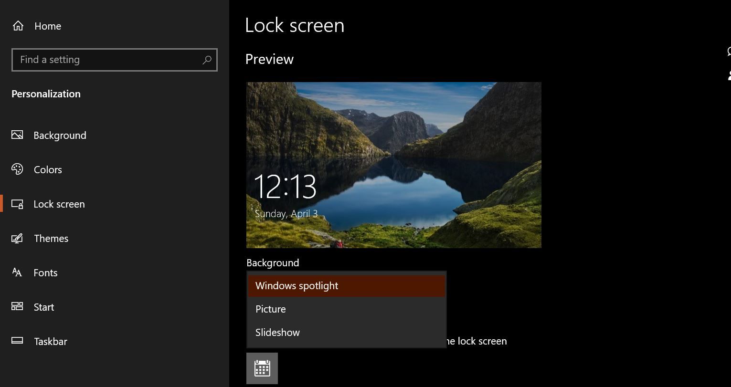This screenshot has height=387, width=731.
Task: Open Taskbar settings via its sidebar label
Action: [50, 341]
